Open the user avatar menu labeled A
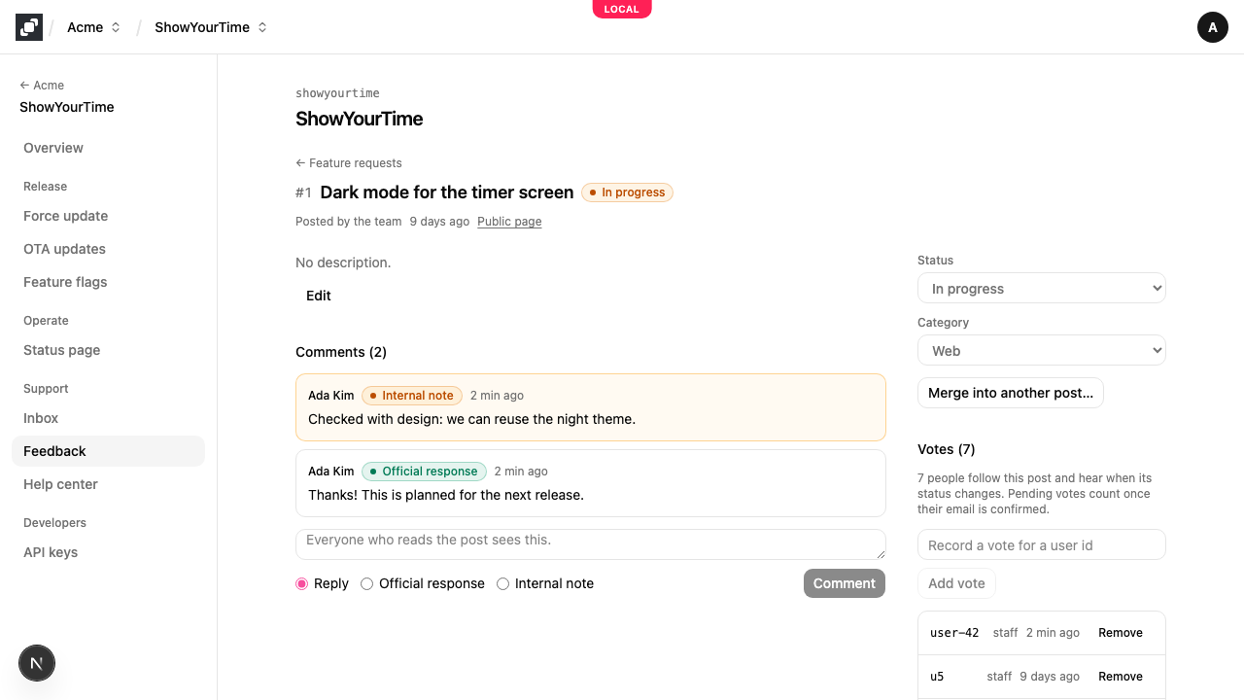This screenshot has height=700, width=1244. (1213, 27)
